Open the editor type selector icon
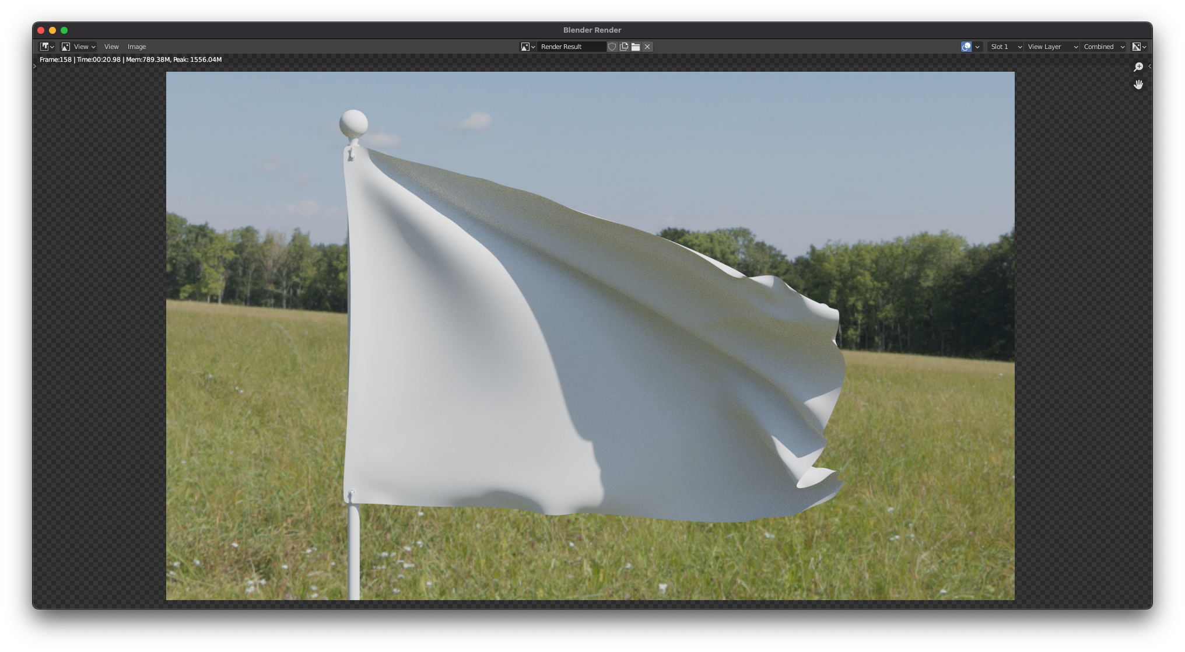The width and height of the screenshot is (1185, 652). [x=47, y=47]
